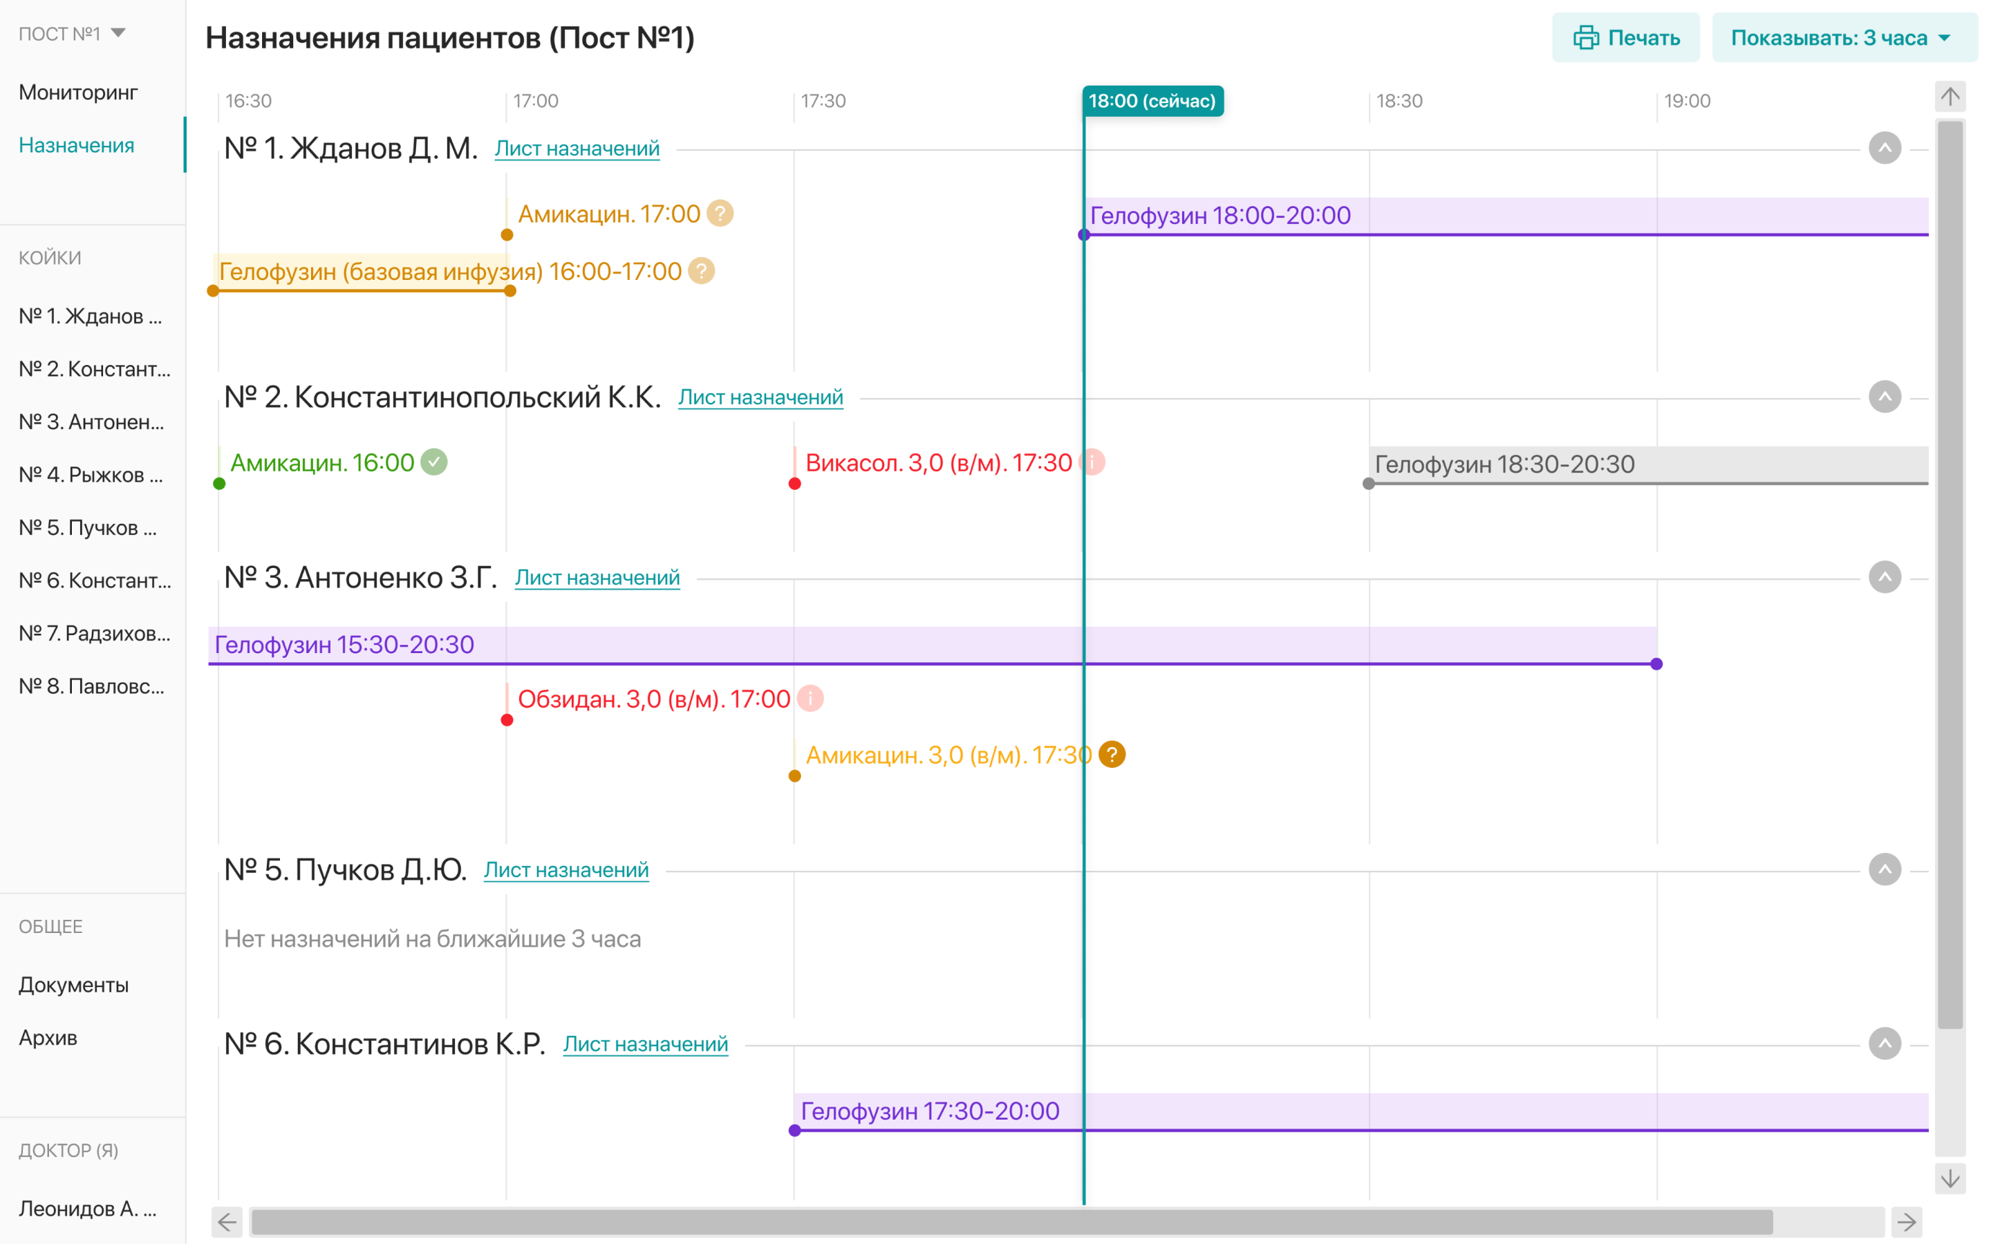Click the 18:00 (сейчас) time marker
Screen dimensions: 1991x1244
tap(1152, 101)
